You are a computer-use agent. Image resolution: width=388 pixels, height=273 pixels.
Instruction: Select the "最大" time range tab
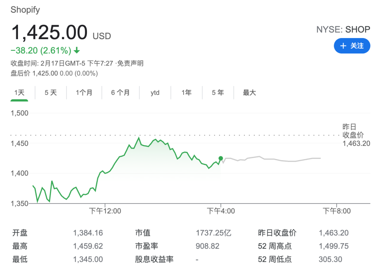(x=249, y=92)
